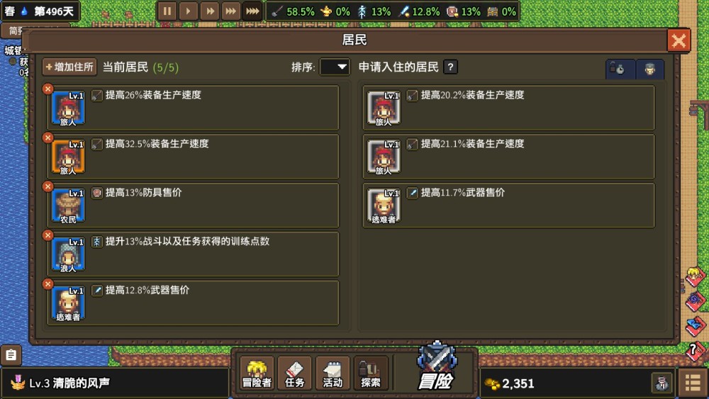709x399 pixels.
Task: Set the game to fastest speed
Action: coord(252,11)
